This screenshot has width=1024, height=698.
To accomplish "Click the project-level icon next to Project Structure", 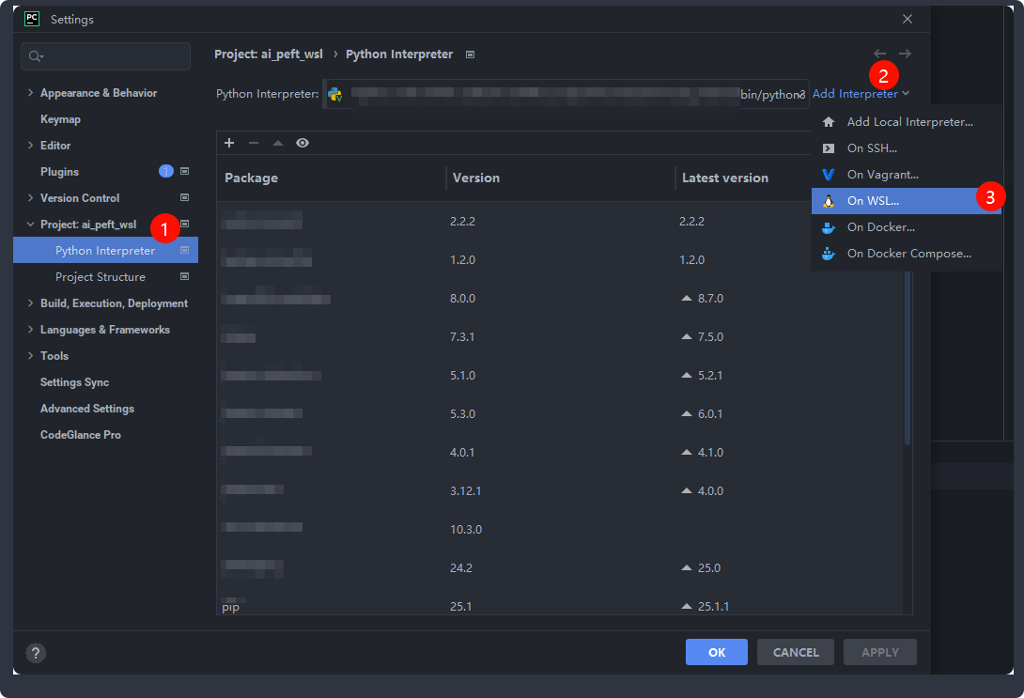I will point(185,276).
